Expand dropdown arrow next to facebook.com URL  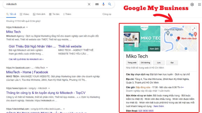click(47, 68)
